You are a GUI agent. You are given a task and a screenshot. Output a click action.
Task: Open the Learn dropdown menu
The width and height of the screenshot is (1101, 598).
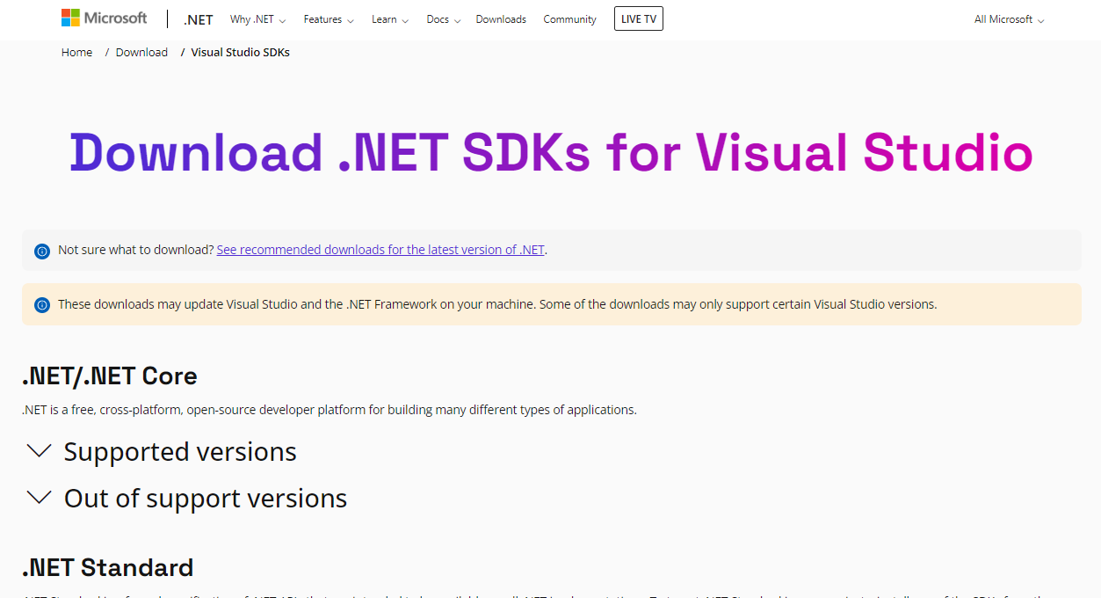pos(390,19)
